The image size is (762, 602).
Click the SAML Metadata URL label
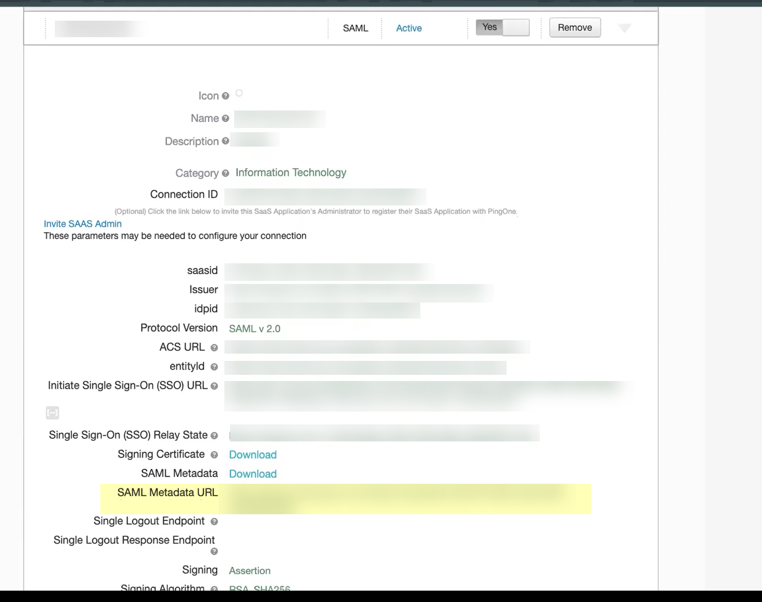click(167, 493)
